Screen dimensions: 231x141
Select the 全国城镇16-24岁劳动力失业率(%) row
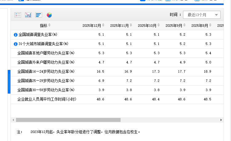tap(117, 71)
